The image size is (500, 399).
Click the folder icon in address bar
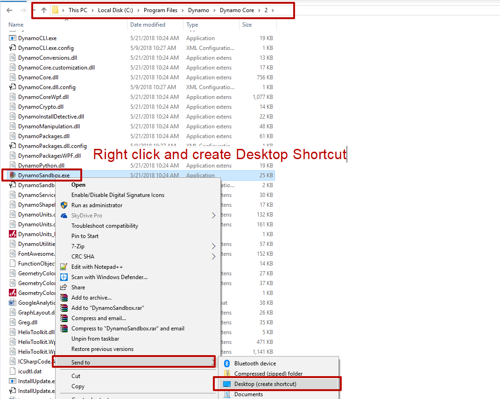[x=55, y=10]
